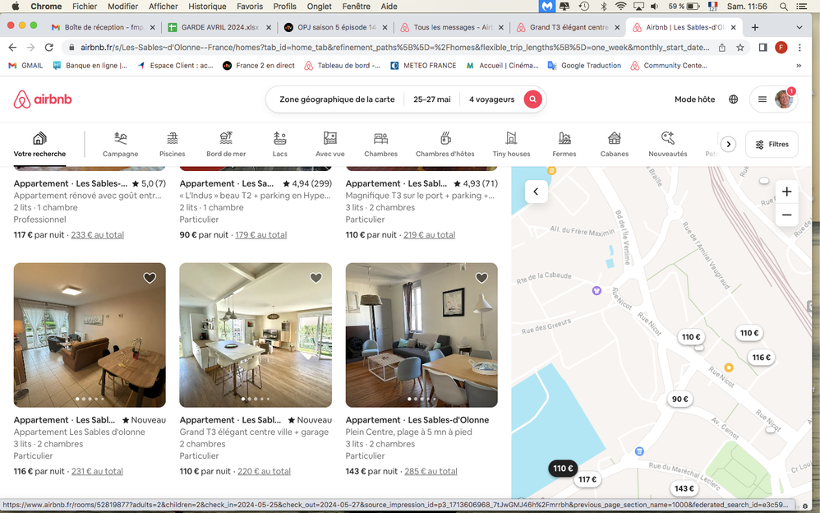The height and width of the screenshot is (513, 820).
Task: Click the Airbnb logo
Action: [43, 99]
